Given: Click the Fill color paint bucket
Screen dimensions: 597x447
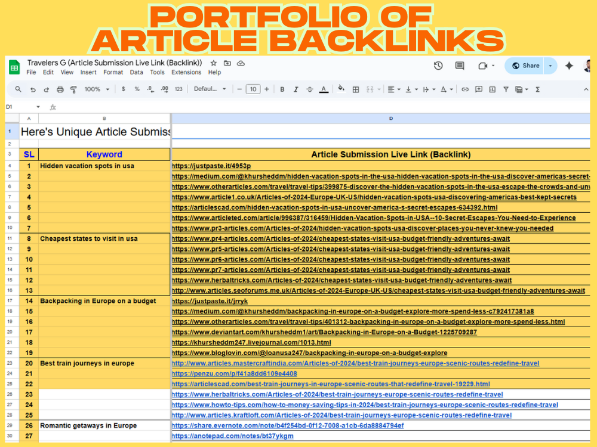Looking at the screenshot, I should point(341,89).
